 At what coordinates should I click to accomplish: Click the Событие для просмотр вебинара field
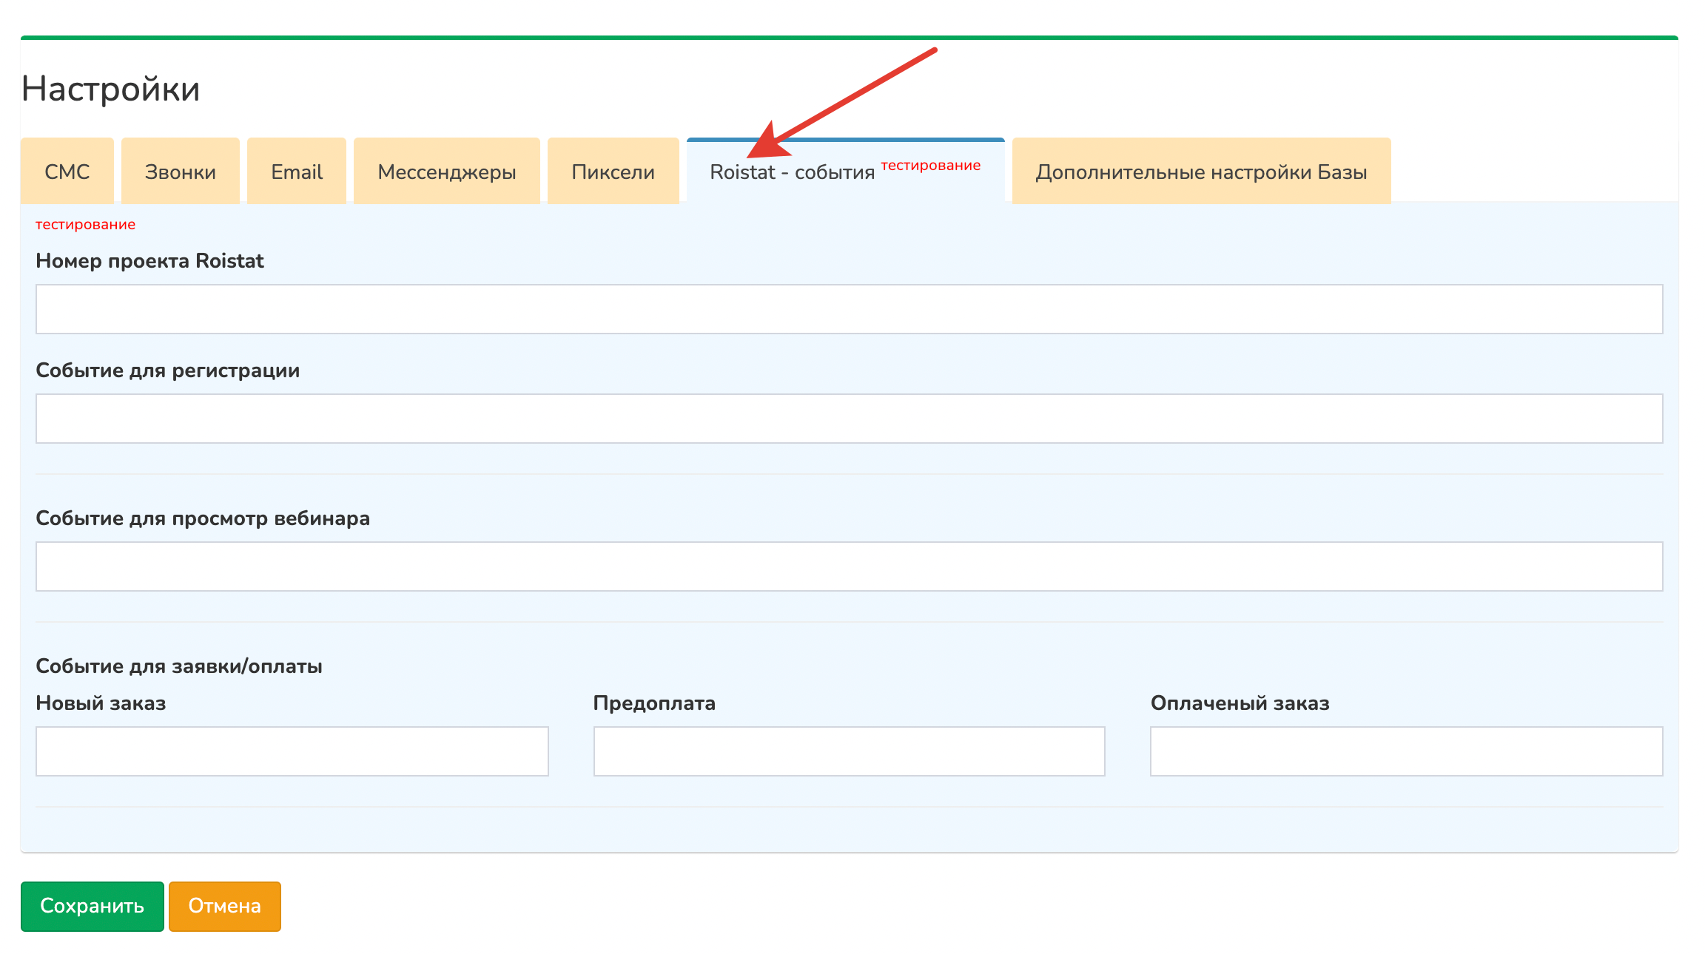click(x=849, y=566)
